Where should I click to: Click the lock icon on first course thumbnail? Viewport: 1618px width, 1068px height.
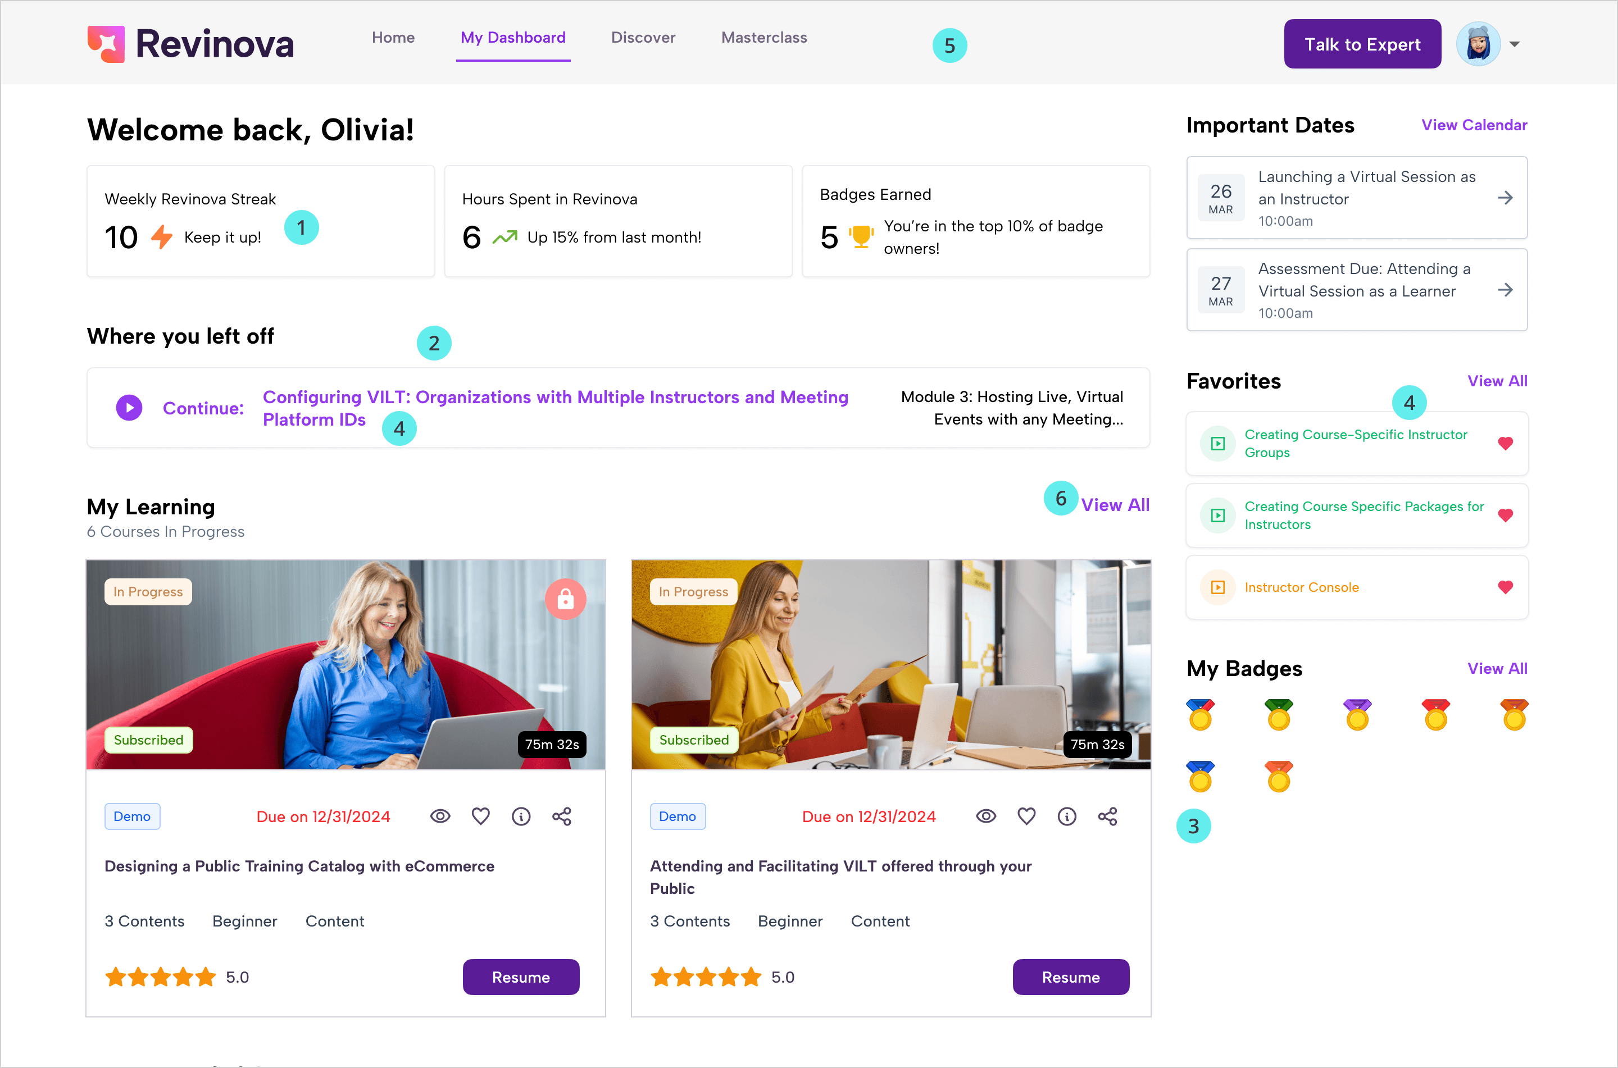point(565,599)
